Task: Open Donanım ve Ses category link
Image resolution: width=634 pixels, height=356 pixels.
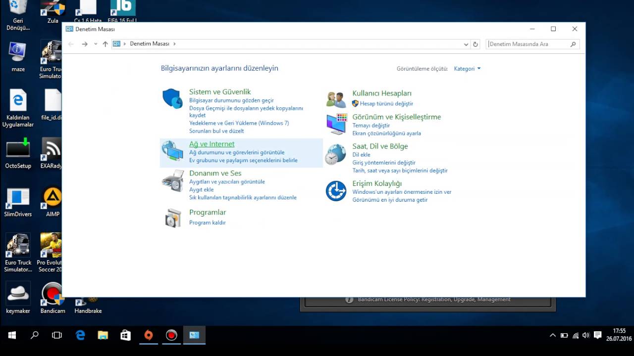Action: coord(215,173)
